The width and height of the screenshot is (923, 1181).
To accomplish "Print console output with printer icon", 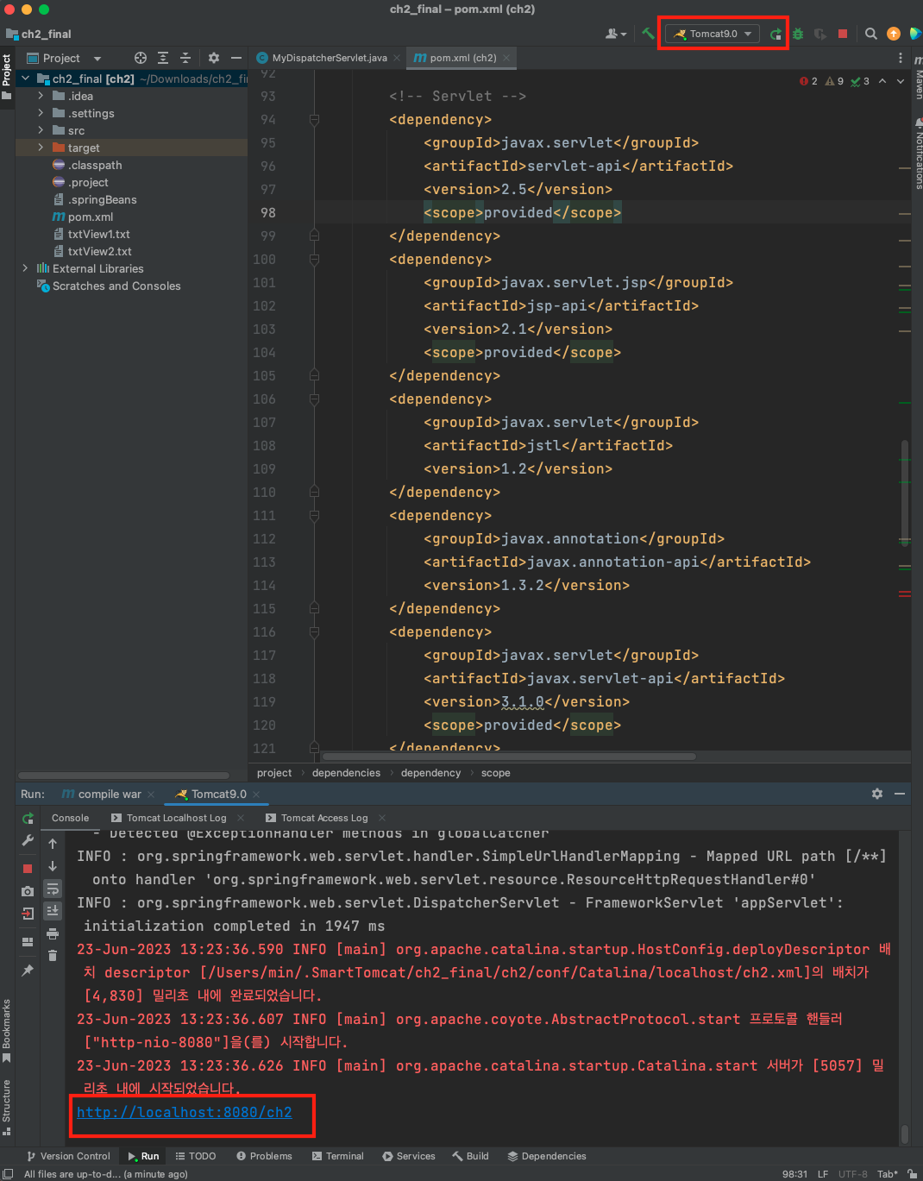I will (x=53, y=933).
